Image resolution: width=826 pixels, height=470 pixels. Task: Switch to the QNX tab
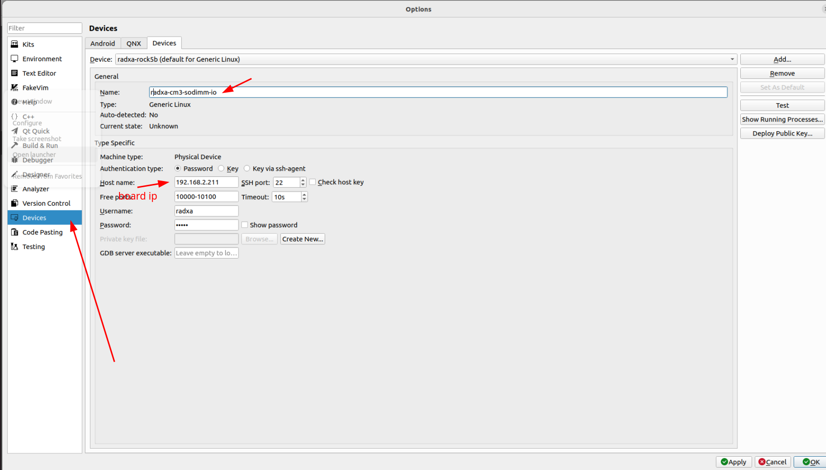134,43
